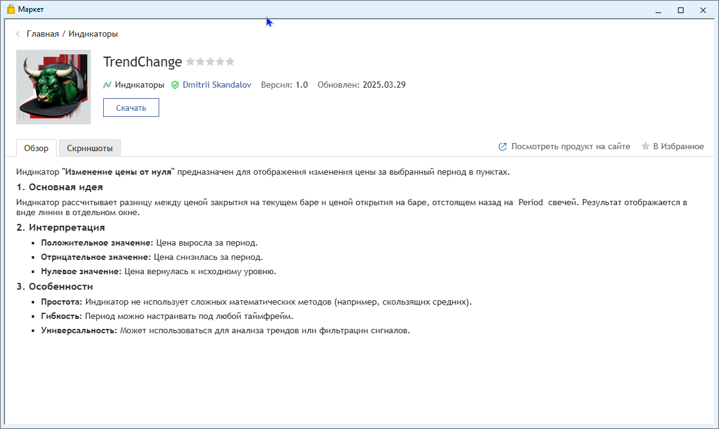This screenshot has width=719, height=429.
Task: Click the TrendChange bull product thumbnail
Action: tap(53, 87)
